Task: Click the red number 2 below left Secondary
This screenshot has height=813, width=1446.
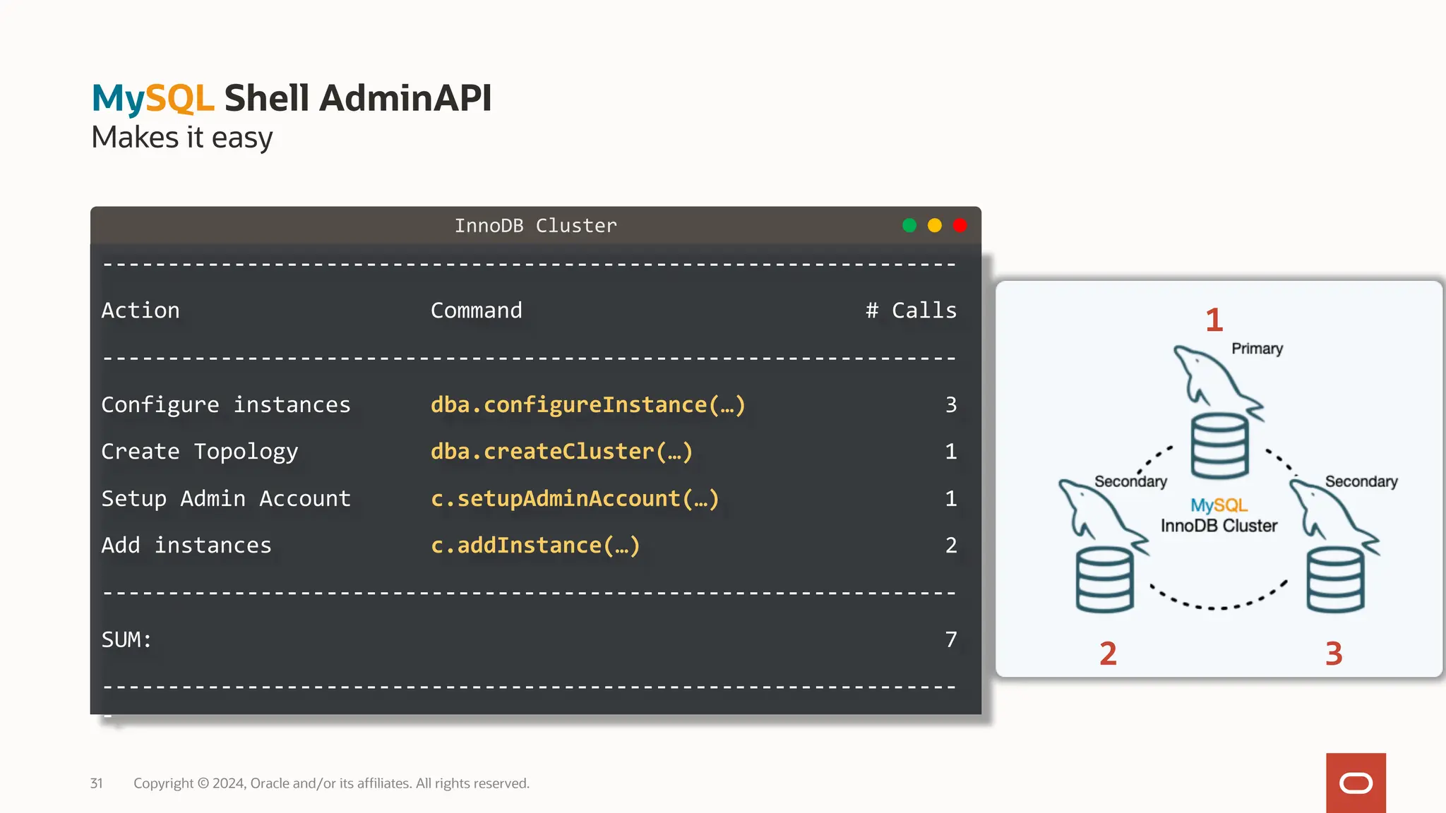Action: pos(1108,654)
